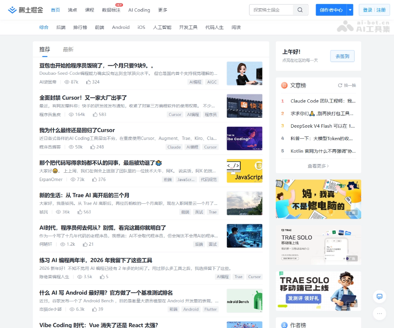Select the 阅读 category tab

(x=236, y=28)
